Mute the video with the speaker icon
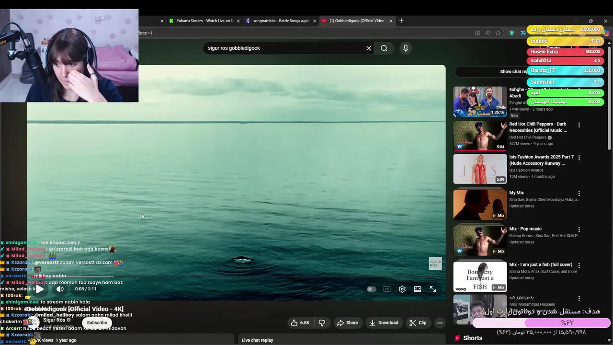Viewport: 613px width, 345px height. click(60, 289)
